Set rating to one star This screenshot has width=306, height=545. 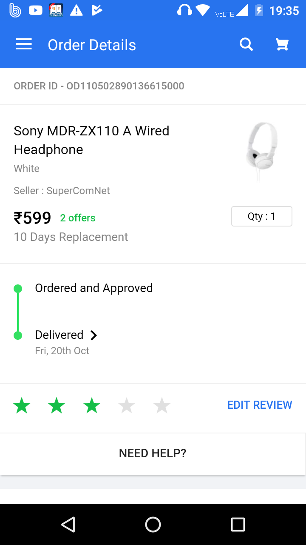click(x=22, y=405)
